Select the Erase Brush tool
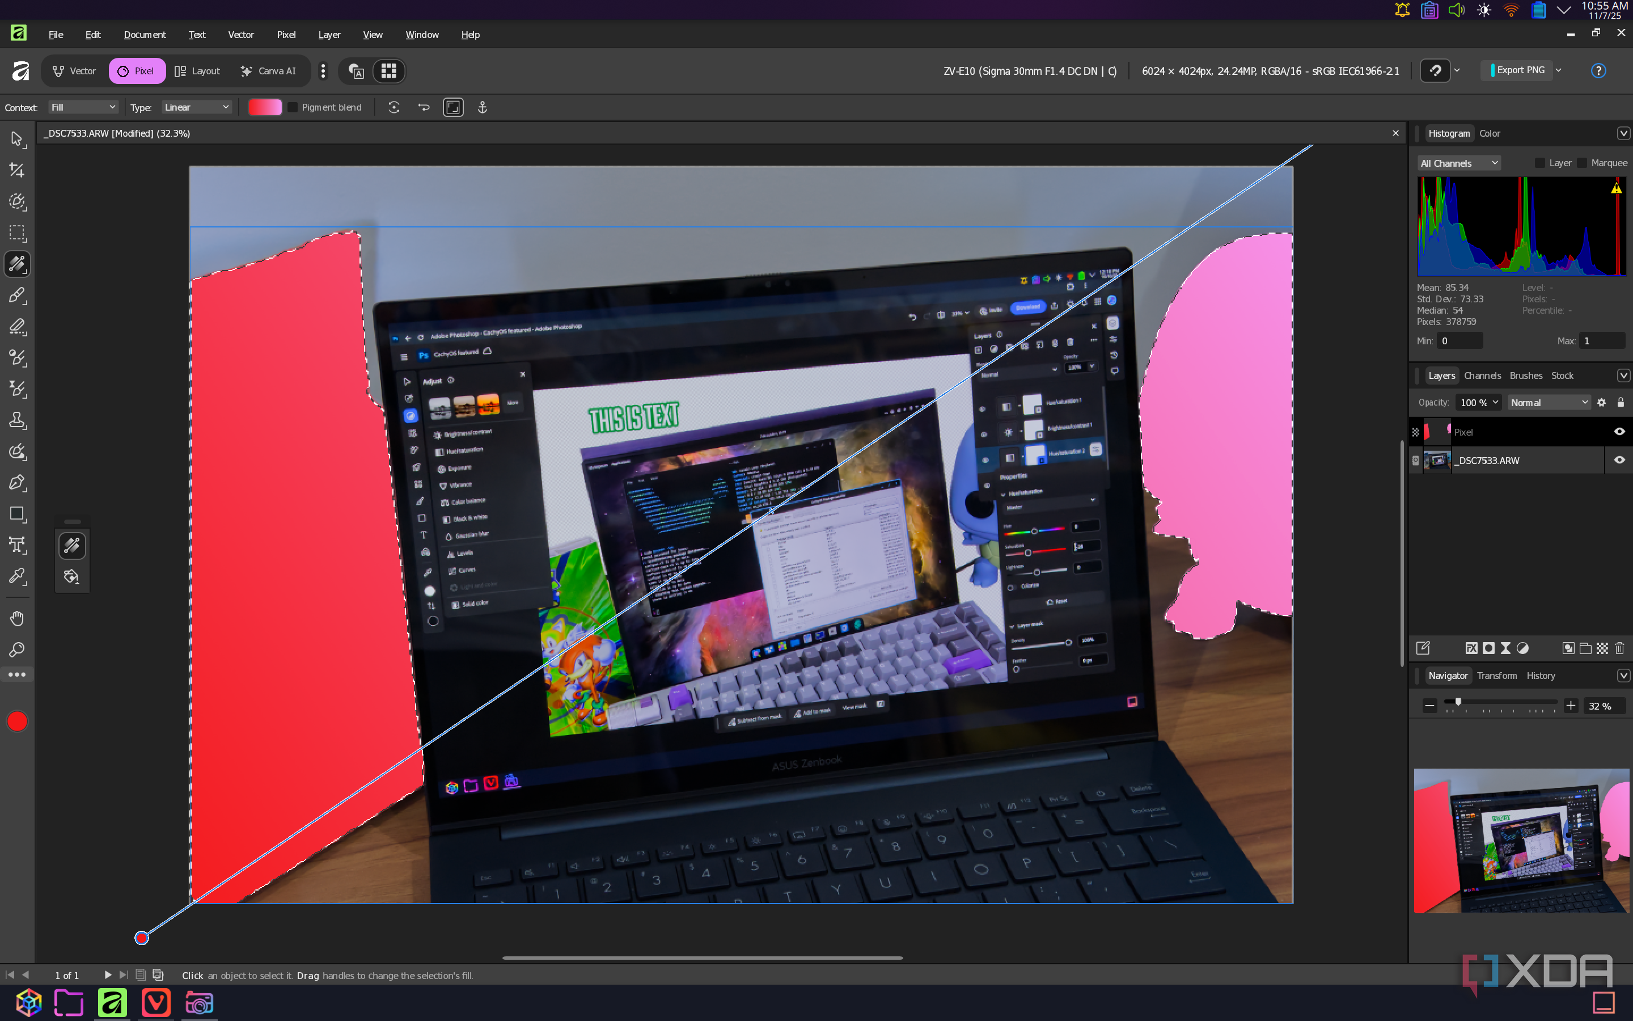 17,327
